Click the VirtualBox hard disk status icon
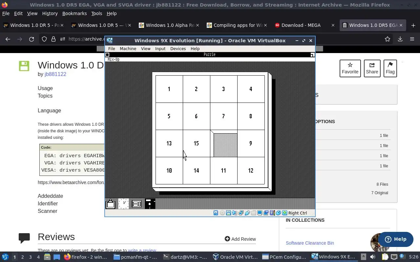Image resolution: width=420 pixels, height=262 pixels. 216,213
